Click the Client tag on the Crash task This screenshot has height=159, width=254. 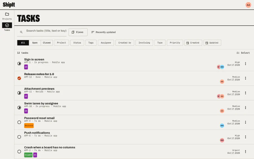point(28,155)
